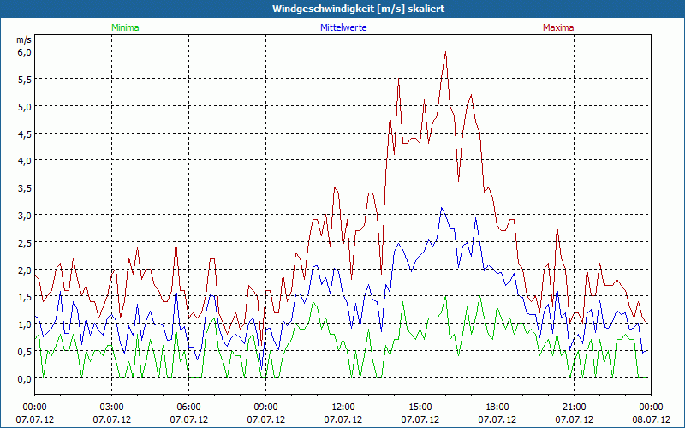Click the 6,0 y-axis value

point(25,51)
